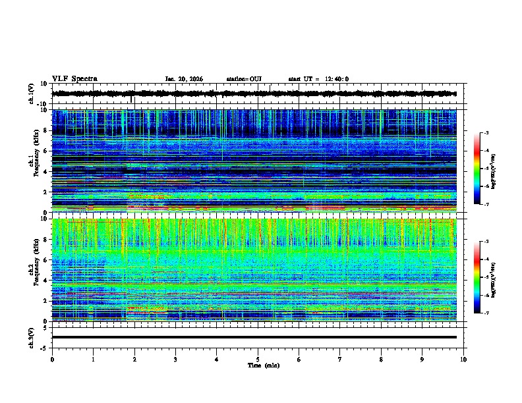Click time axis tick label "8"
The image size is (522, 403).
(381, 360)
